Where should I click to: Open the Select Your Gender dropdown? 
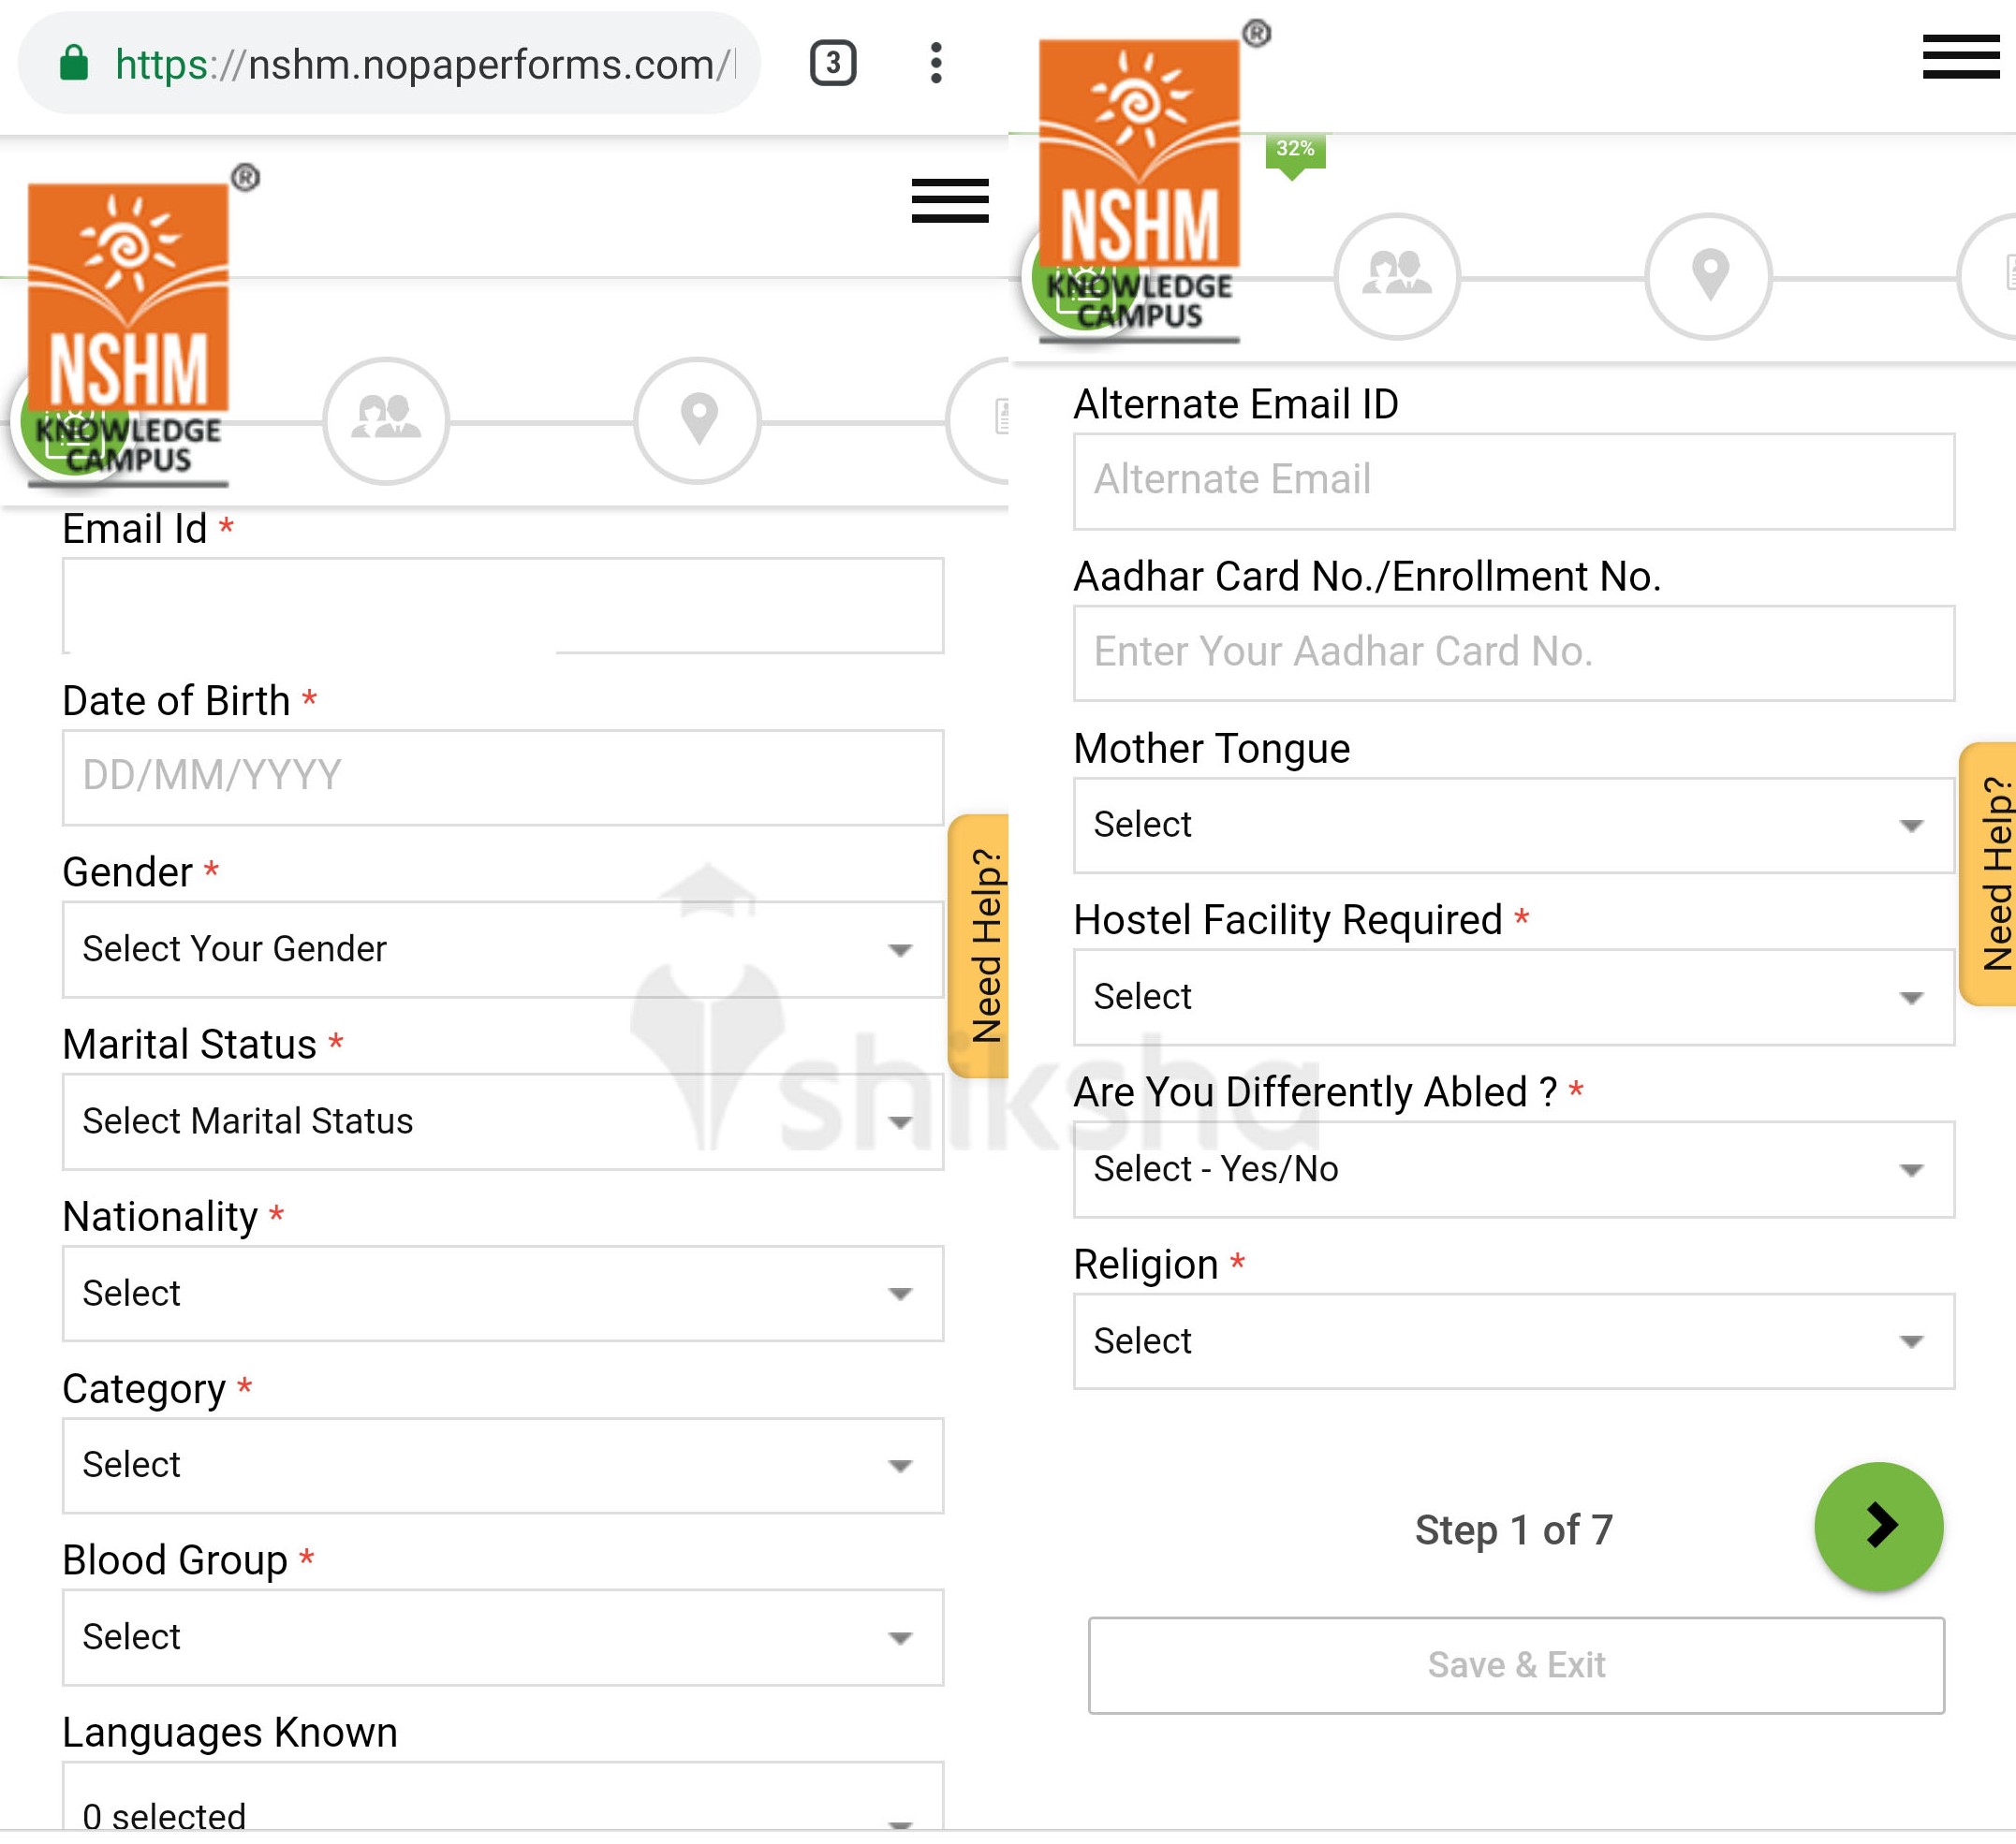point(500,949)
